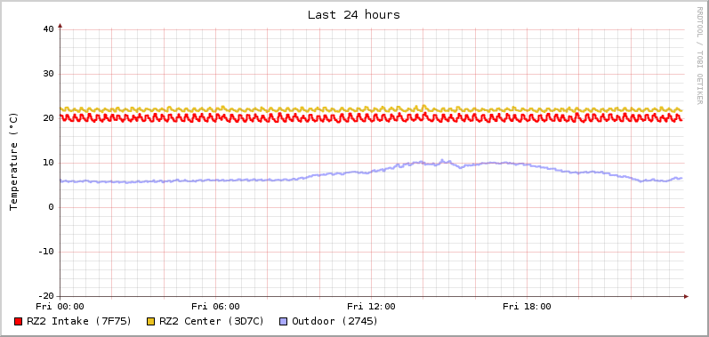Click the arrow at the time axis end
Image resolution: width=709 pixels, height=337 pixels.
[686, 296]
